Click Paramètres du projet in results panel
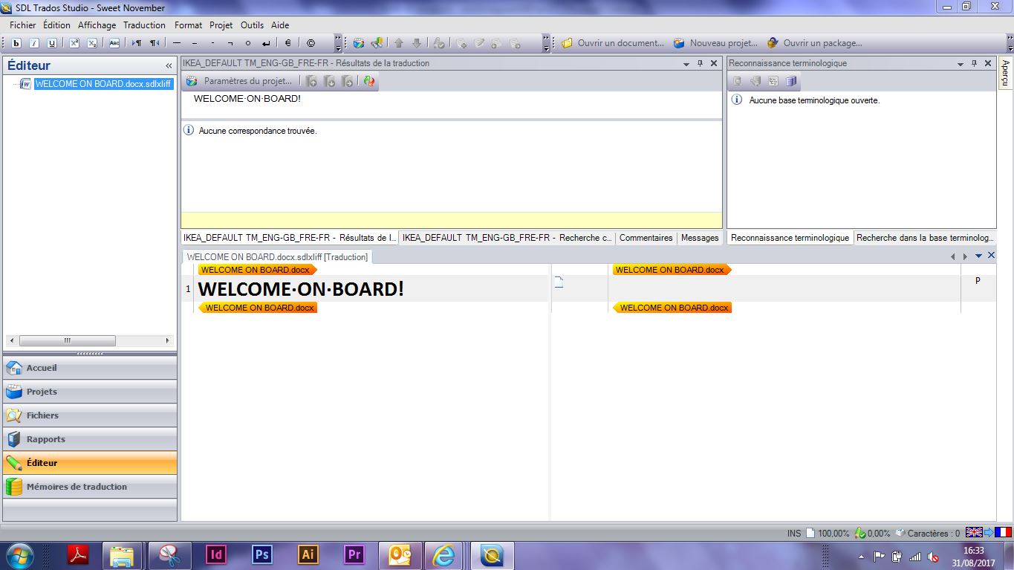The width and height of the screenshot is (1014, 570). 240,81
